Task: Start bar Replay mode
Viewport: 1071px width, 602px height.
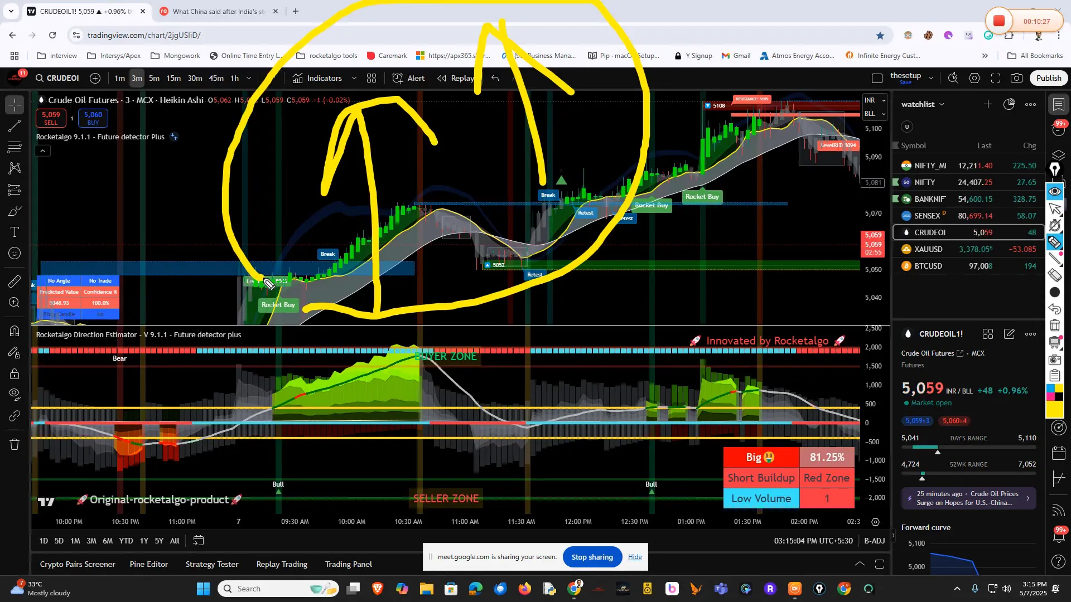Action: (x=456, y=78)
